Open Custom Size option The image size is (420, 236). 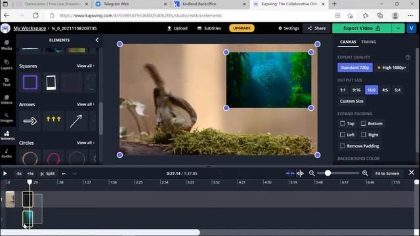click(352, 101)
